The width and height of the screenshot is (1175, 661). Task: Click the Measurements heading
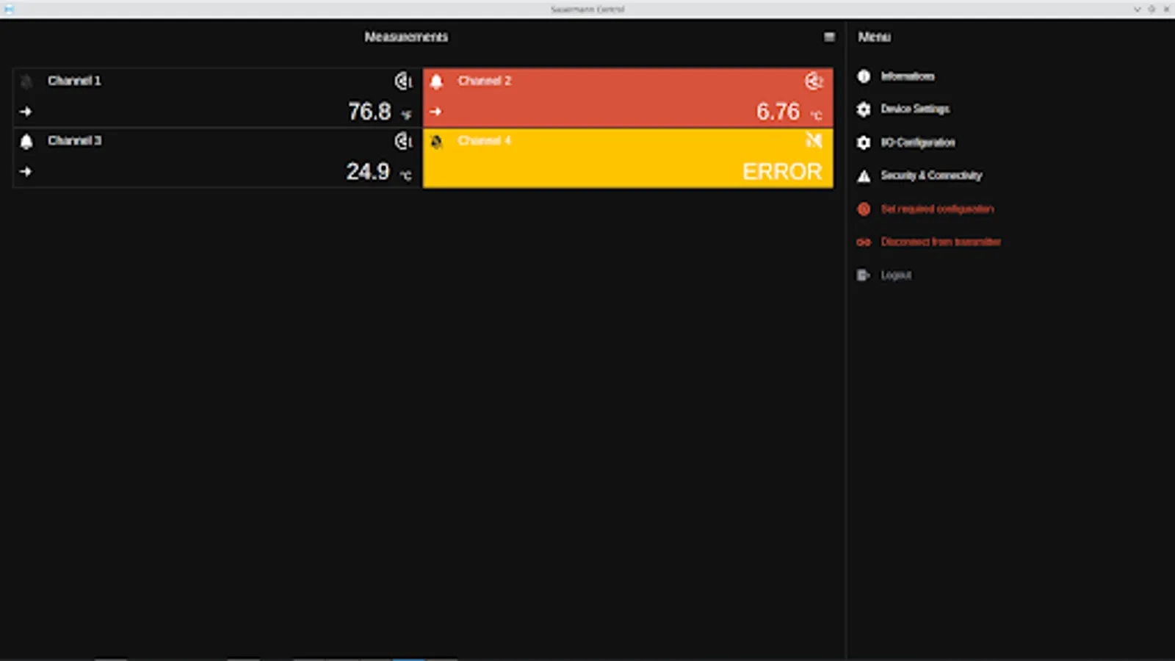tap(406, 37)
